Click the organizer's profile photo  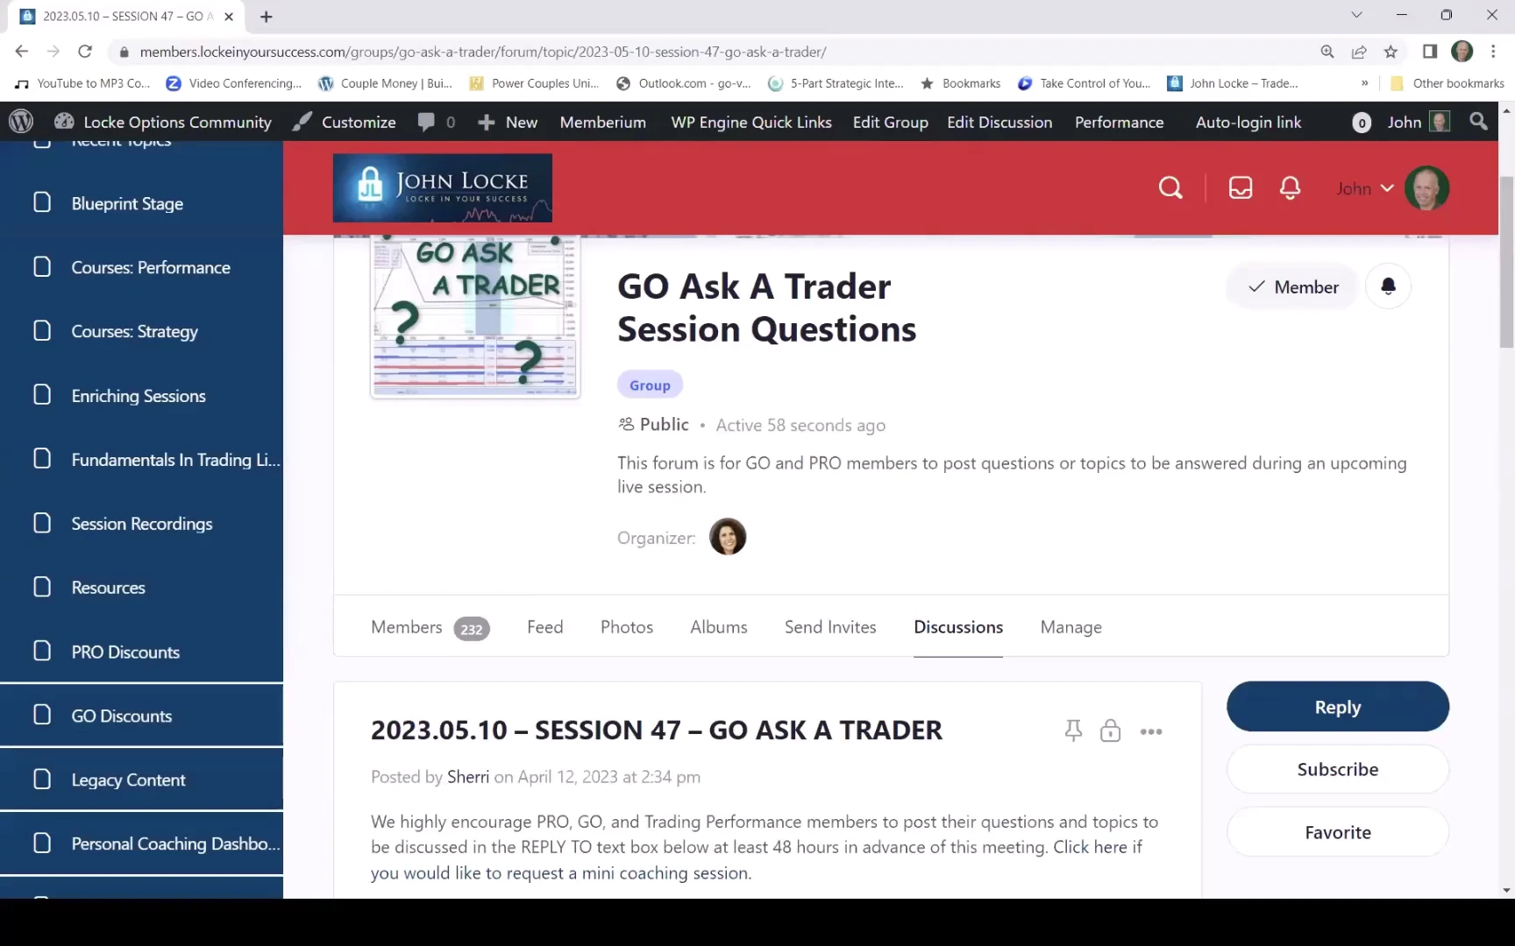coord(727,536)
